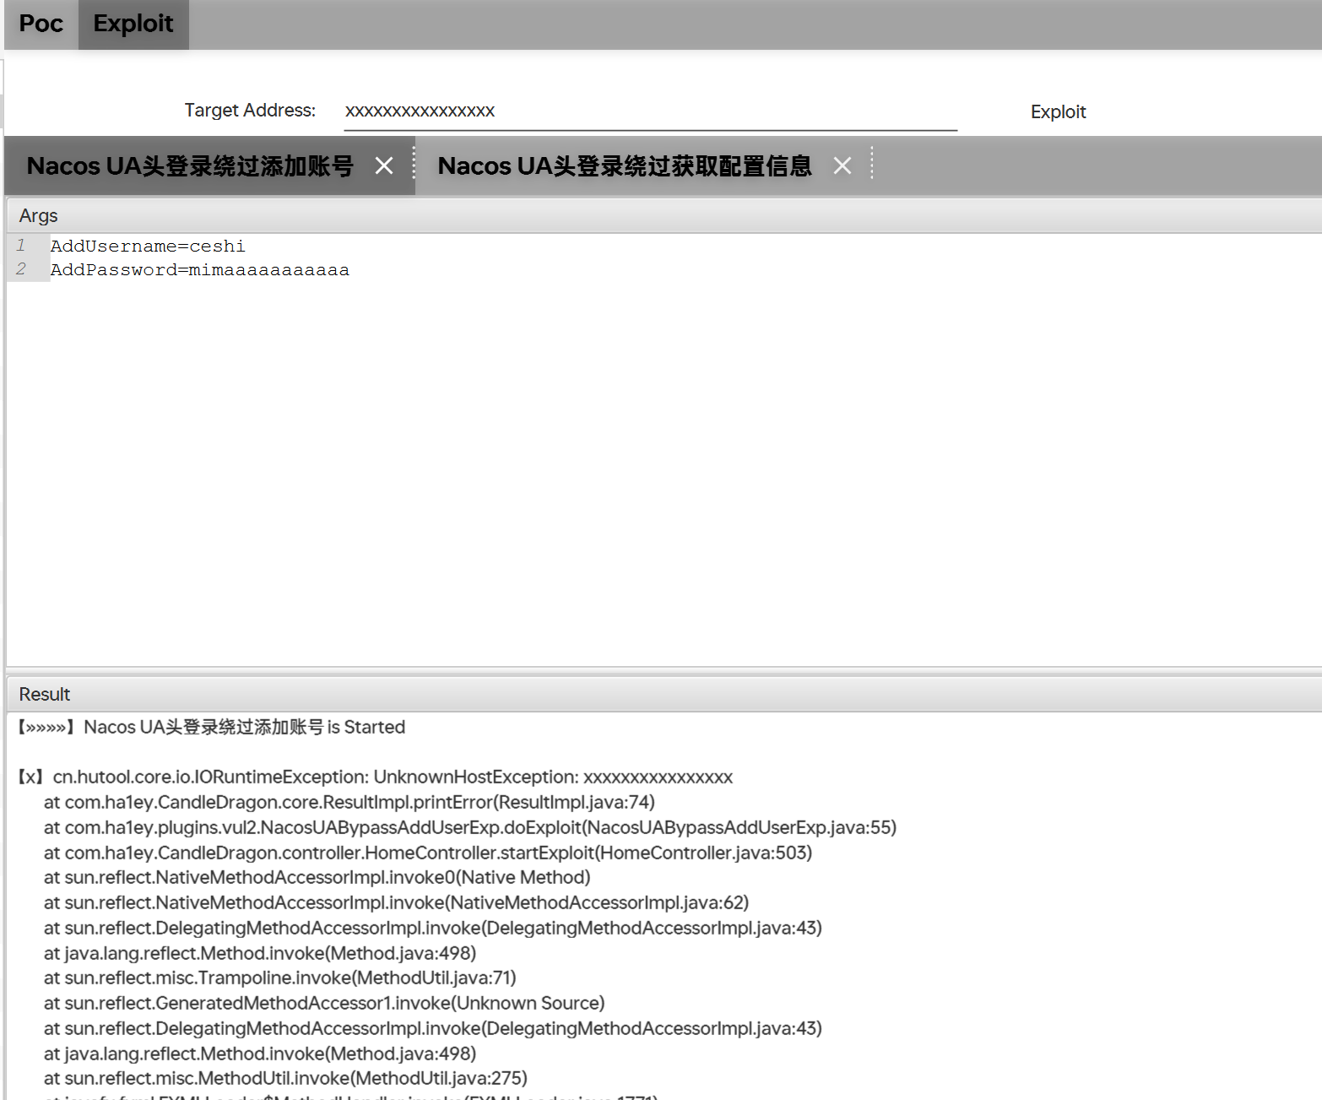Select the Exploit tab
The height and width of the screenshot is (1100, 1322).
(x=133, y=24)
